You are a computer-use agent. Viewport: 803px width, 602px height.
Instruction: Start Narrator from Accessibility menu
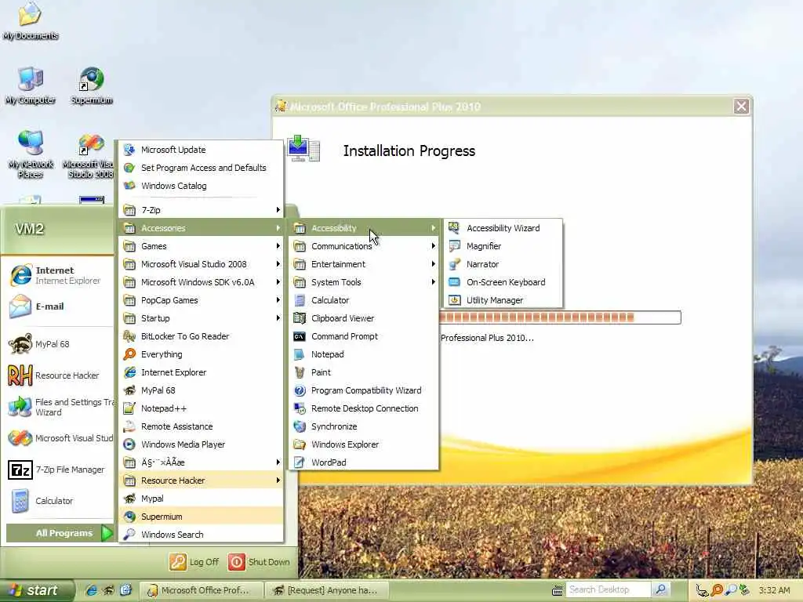[x=503, y=264]
